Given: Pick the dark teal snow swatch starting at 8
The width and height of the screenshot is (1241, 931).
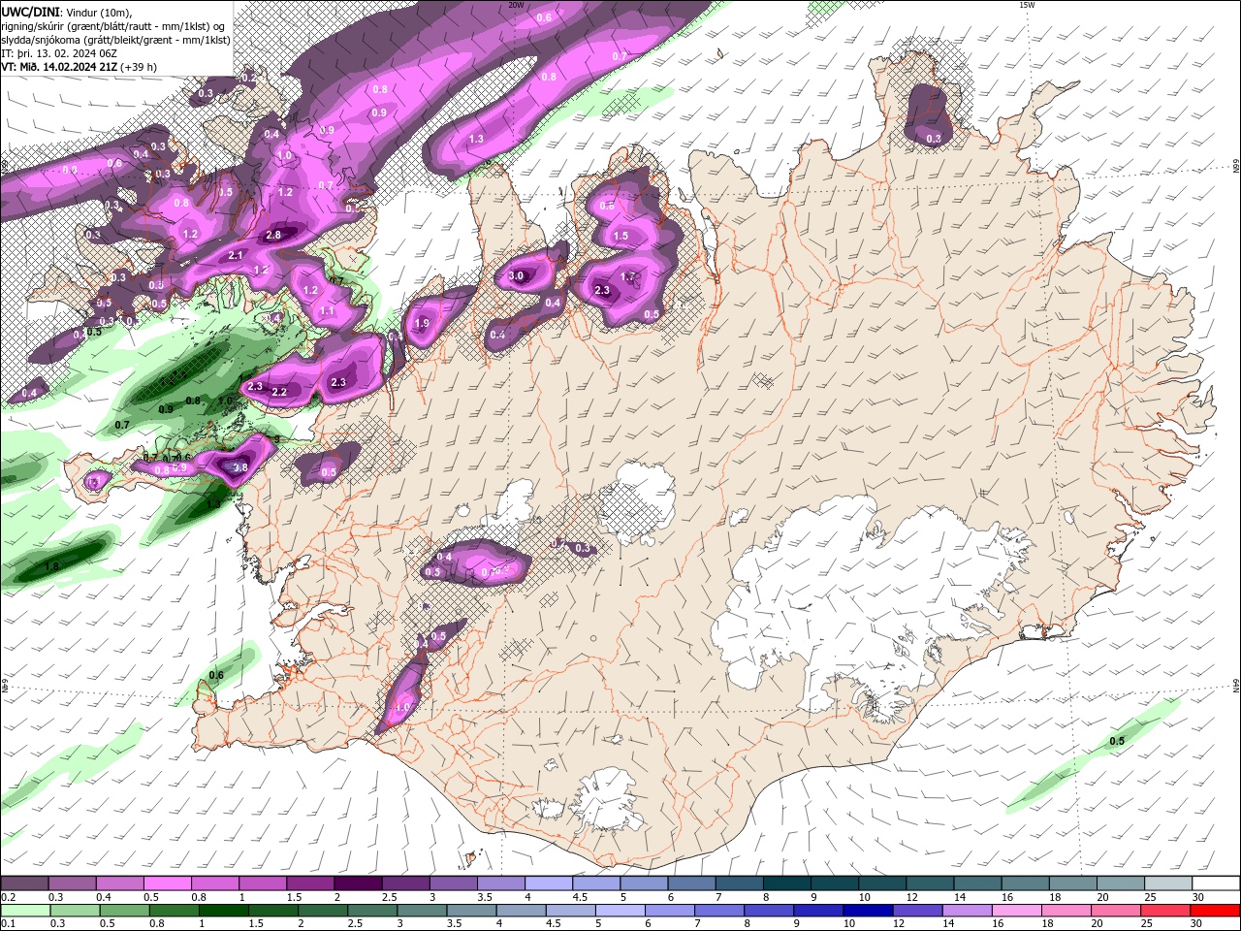Looking at the screenshot, I should 787,883.
